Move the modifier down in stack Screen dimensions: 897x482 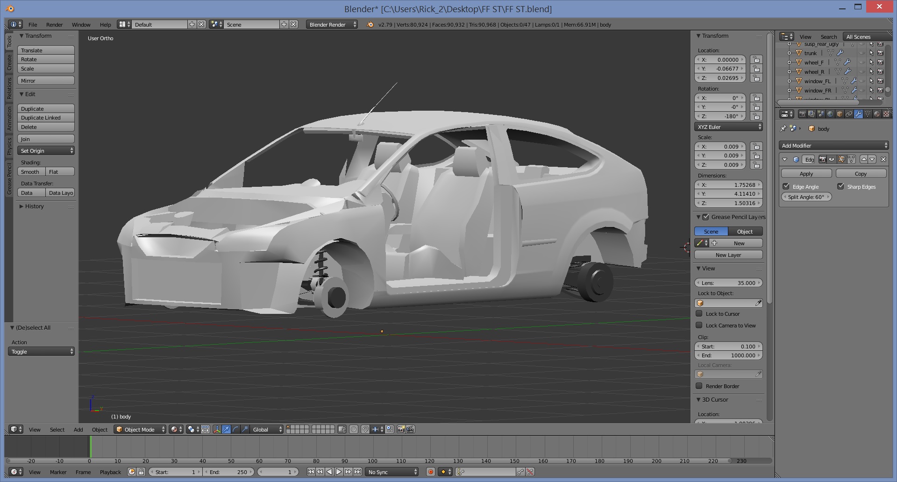coord(872,159)
